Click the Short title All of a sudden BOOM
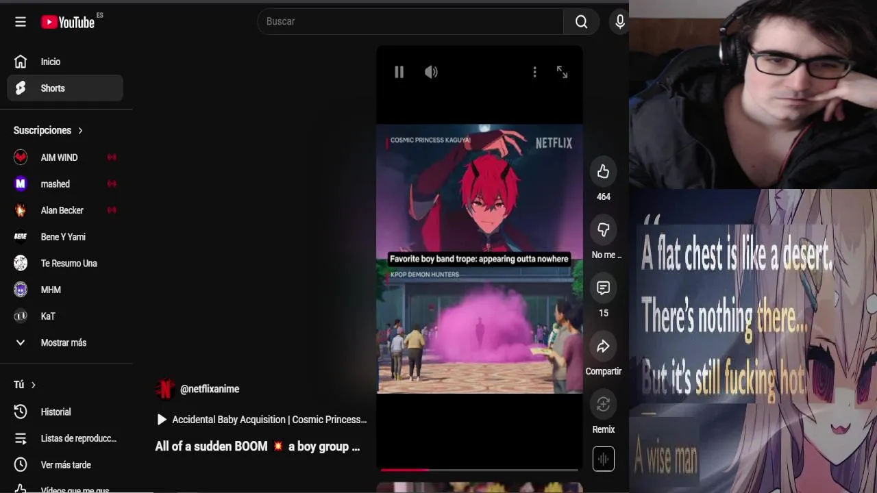Viewport: 877px width, 493px height. click(258, 446)
